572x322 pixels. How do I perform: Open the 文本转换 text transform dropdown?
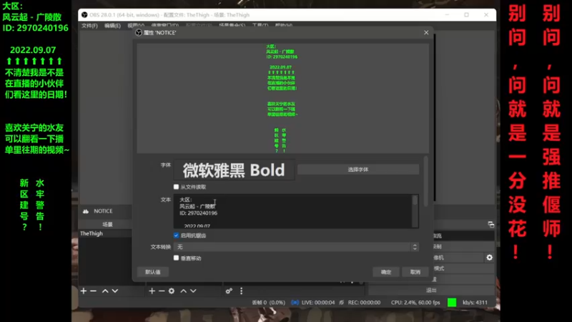pyautogui.click(x=296, y=247)
